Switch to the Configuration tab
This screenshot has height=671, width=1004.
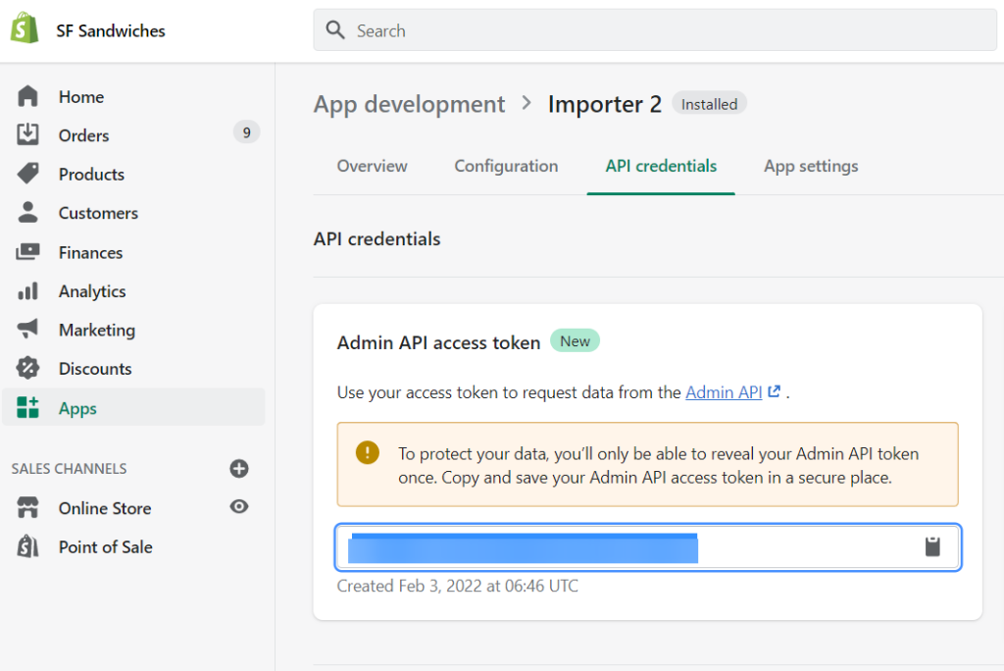[506, 166]
